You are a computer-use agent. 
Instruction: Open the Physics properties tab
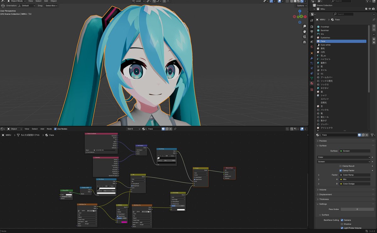coord(312,68)
